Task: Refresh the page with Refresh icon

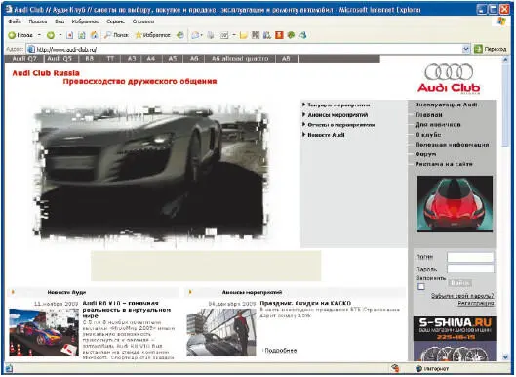Action: coord(82,35)
